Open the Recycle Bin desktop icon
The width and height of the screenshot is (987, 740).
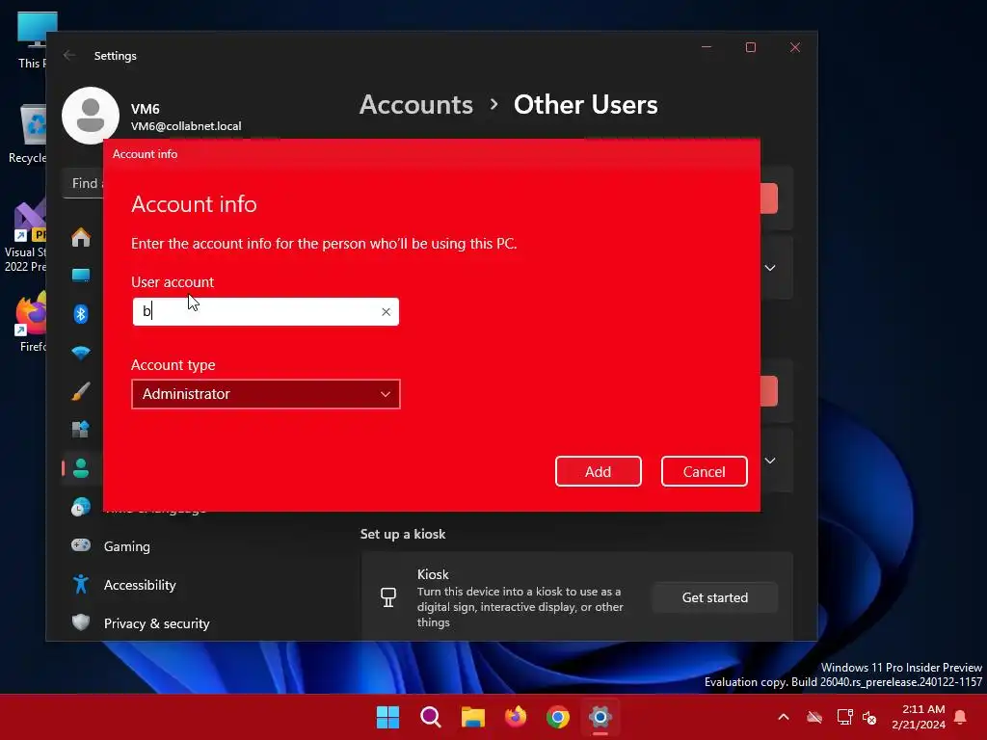(28, 134)
